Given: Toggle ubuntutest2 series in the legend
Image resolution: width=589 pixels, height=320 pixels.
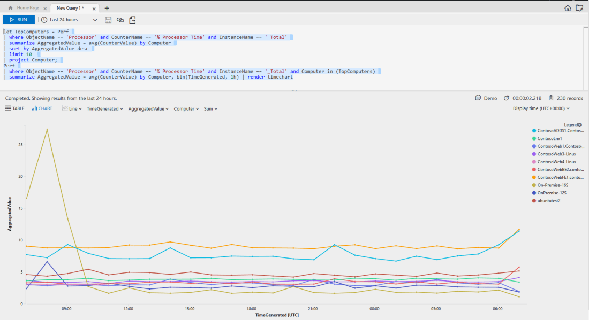Looking at the screenshot, I should click(549, 201).
